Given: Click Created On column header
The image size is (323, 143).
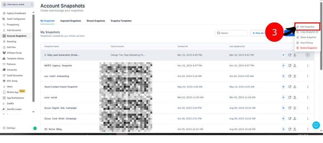Looking at the screenshot, I should (x=183, y=46).
